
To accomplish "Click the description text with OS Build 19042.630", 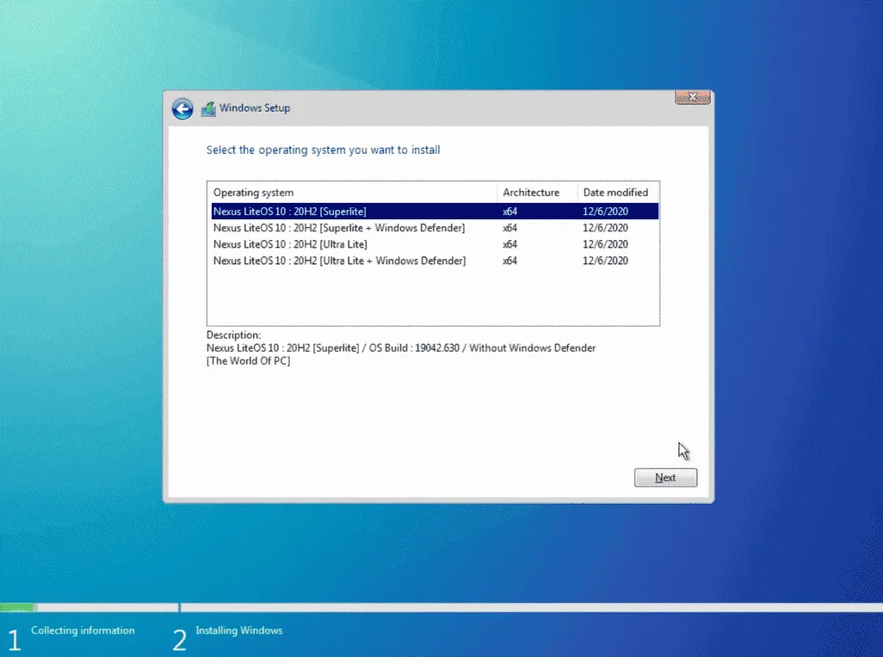I will coord(401,348).
